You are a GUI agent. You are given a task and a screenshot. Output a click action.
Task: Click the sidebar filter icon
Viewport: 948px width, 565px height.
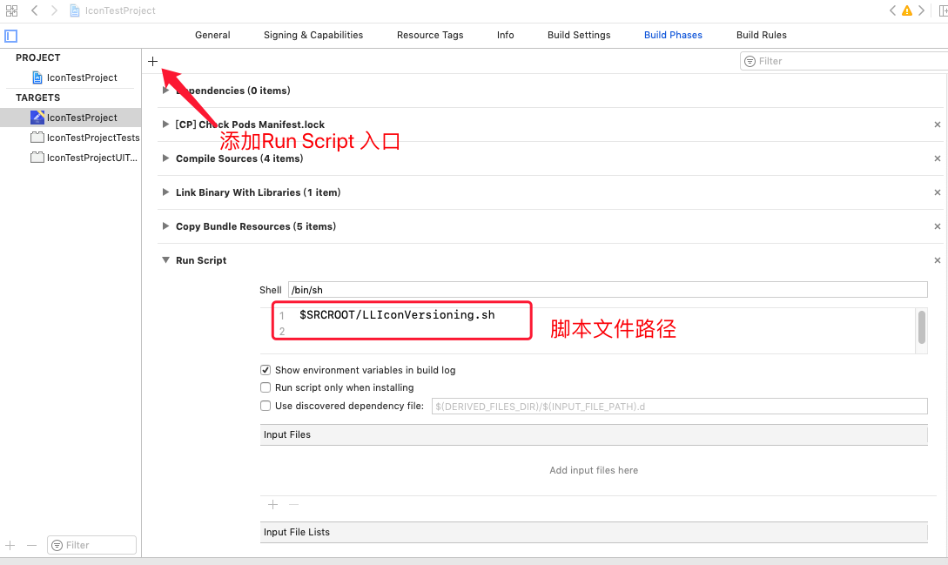coord(57,545)
